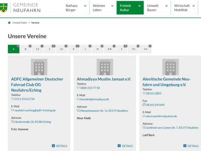Select the C-E filter tab
This screenshot has width=201, height=151.
pos(38,49)
